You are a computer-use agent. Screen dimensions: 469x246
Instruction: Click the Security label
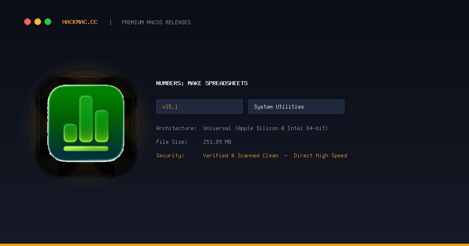(170, 155)
